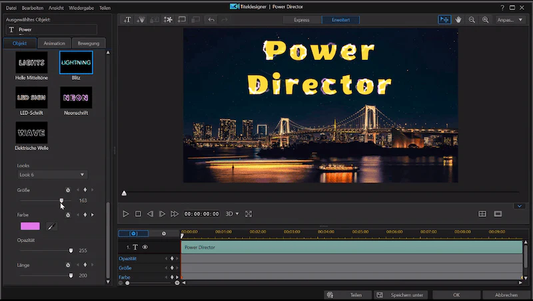Open the Wiedergabe menu

81,8
